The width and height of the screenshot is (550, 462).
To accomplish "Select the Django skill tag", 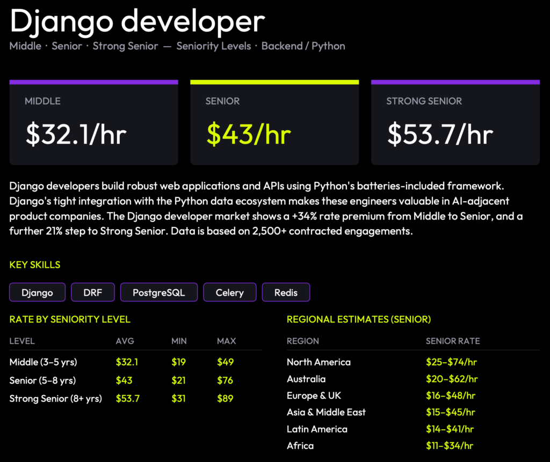I will click(x=37, y=292).
